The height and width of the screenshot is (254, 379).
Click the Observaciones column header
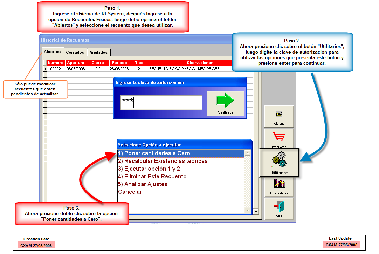point(200,63)
